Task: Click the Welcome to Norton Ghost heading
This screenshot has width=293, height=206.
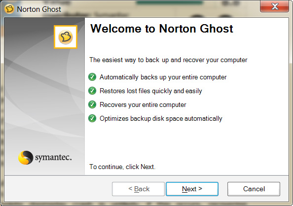Action: point(162,29)
